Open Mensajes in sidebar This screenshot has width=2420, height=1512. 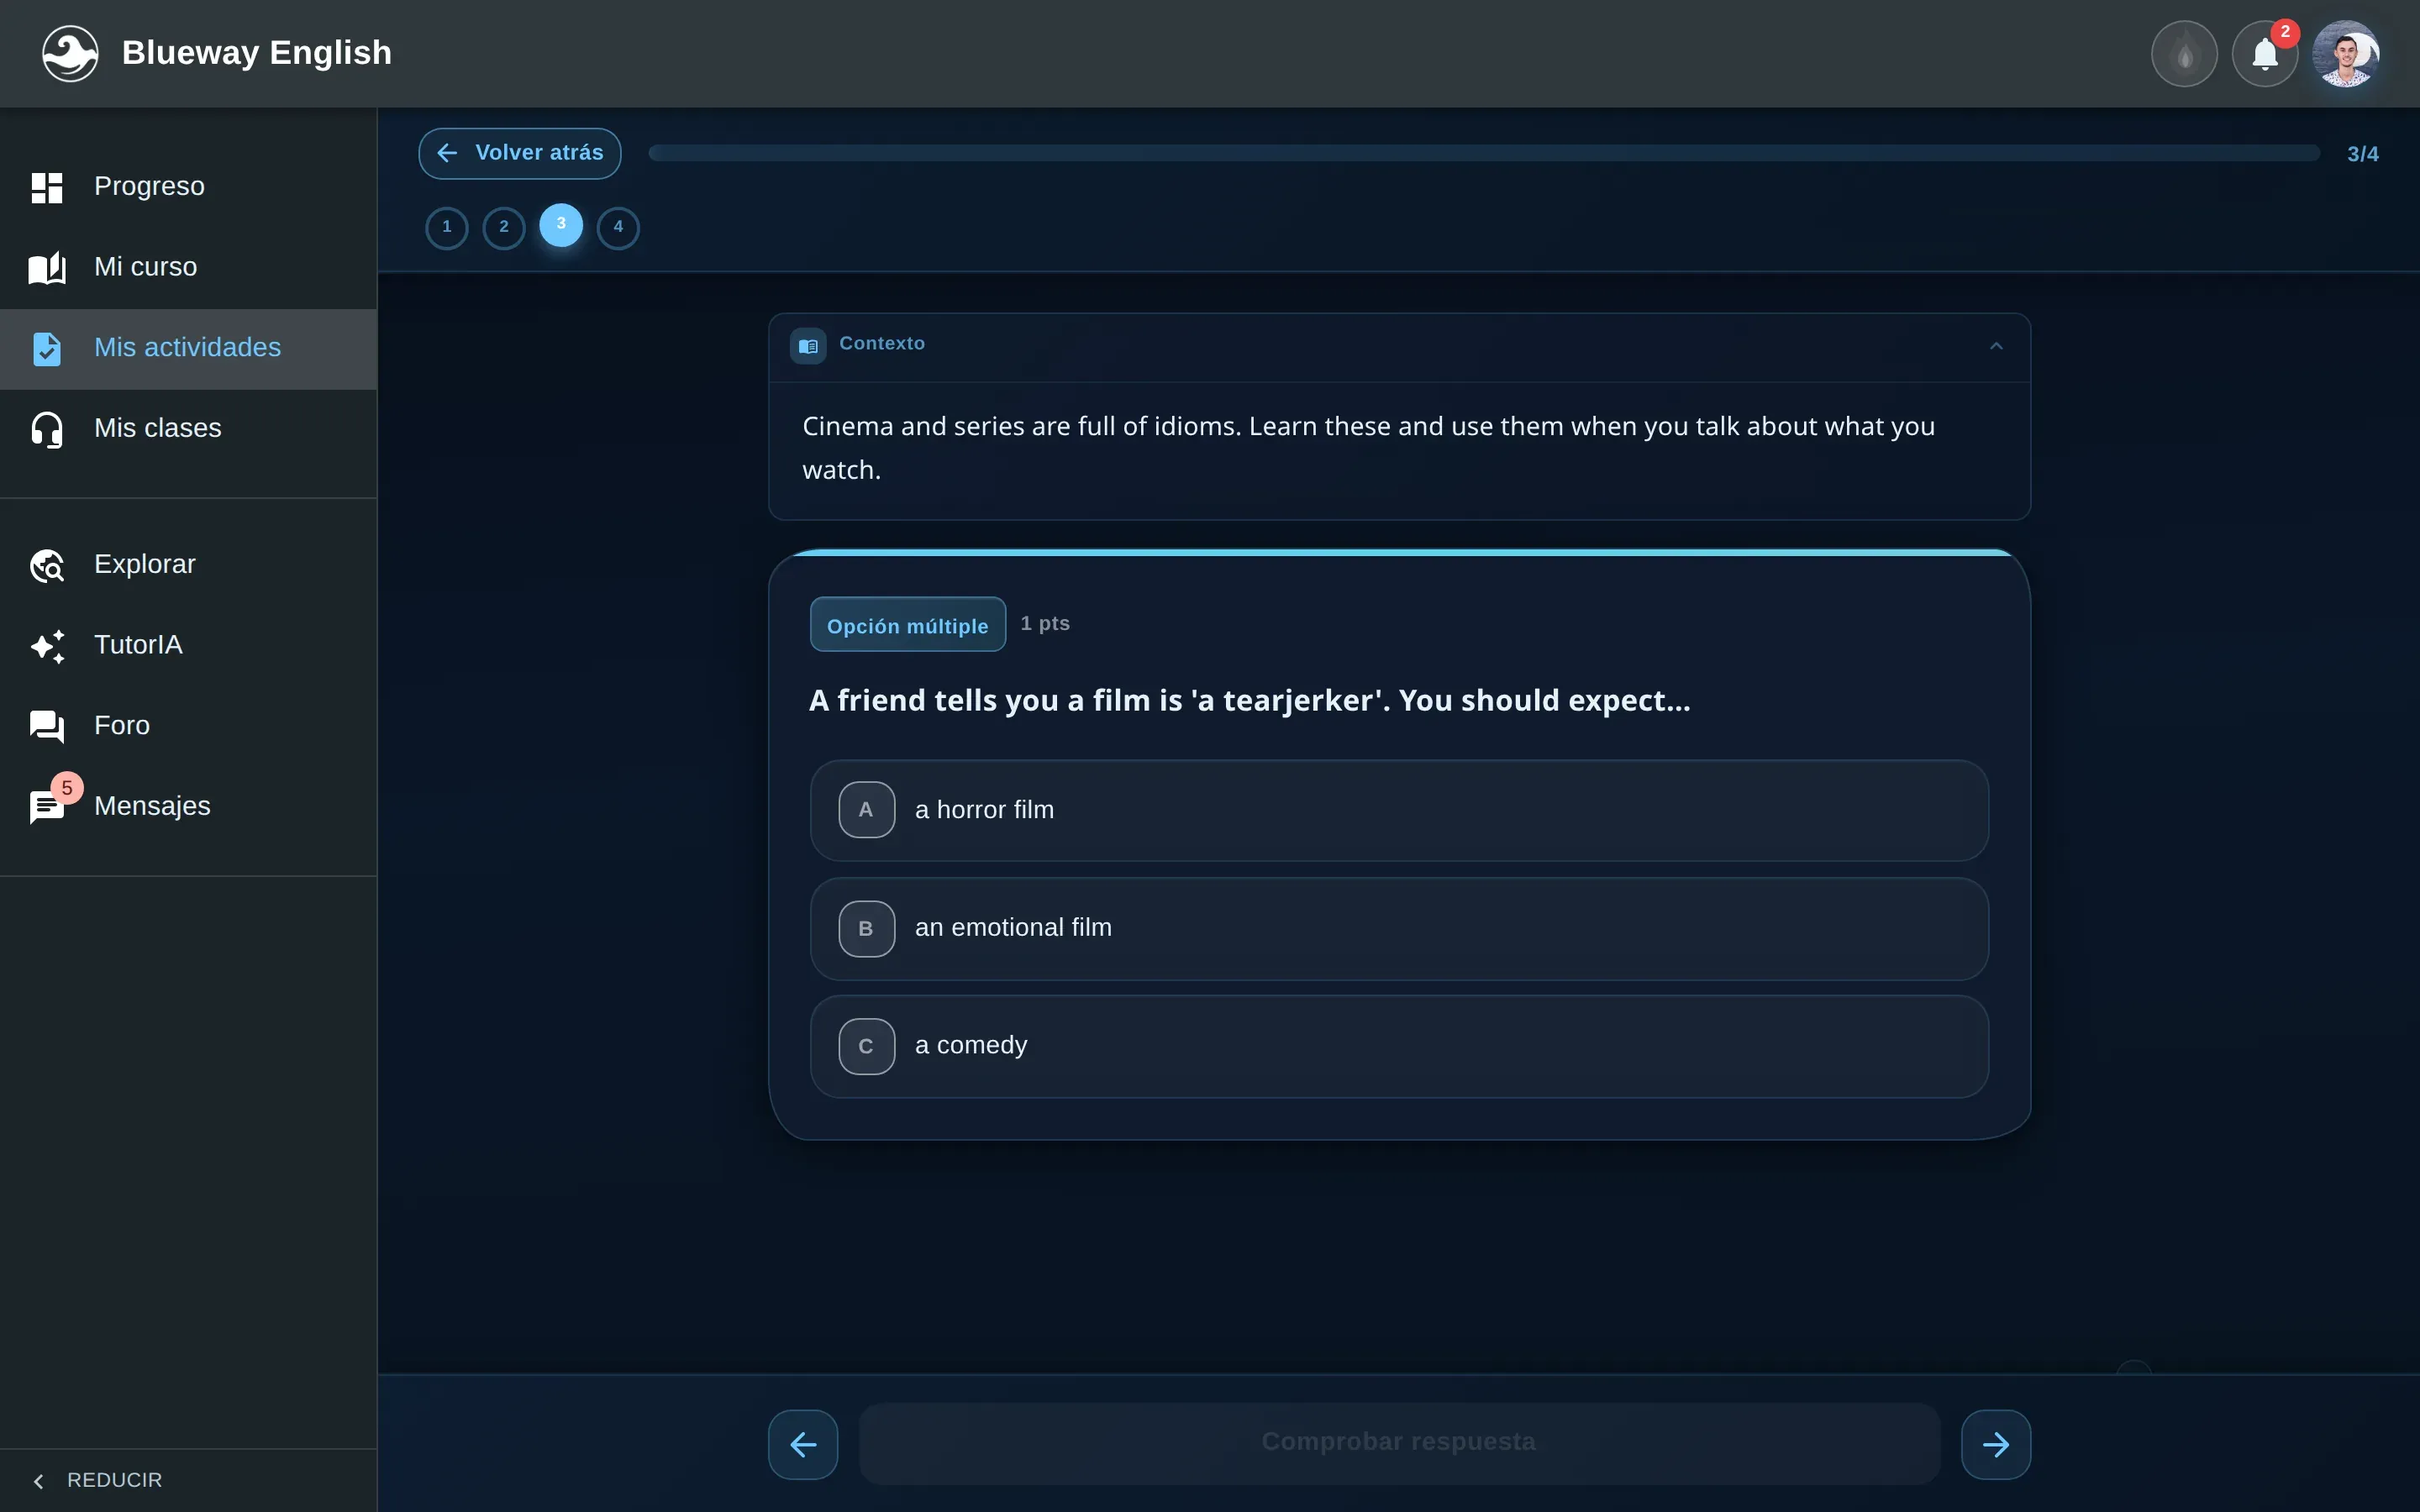pyautogui.click(x=188, y=806)
